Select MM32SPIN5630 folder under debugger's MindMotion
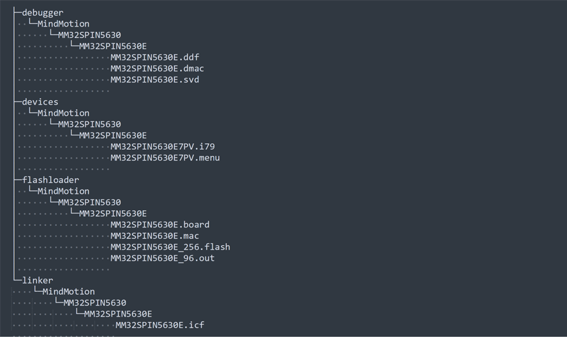567x338 pixels. pos(89,35)
